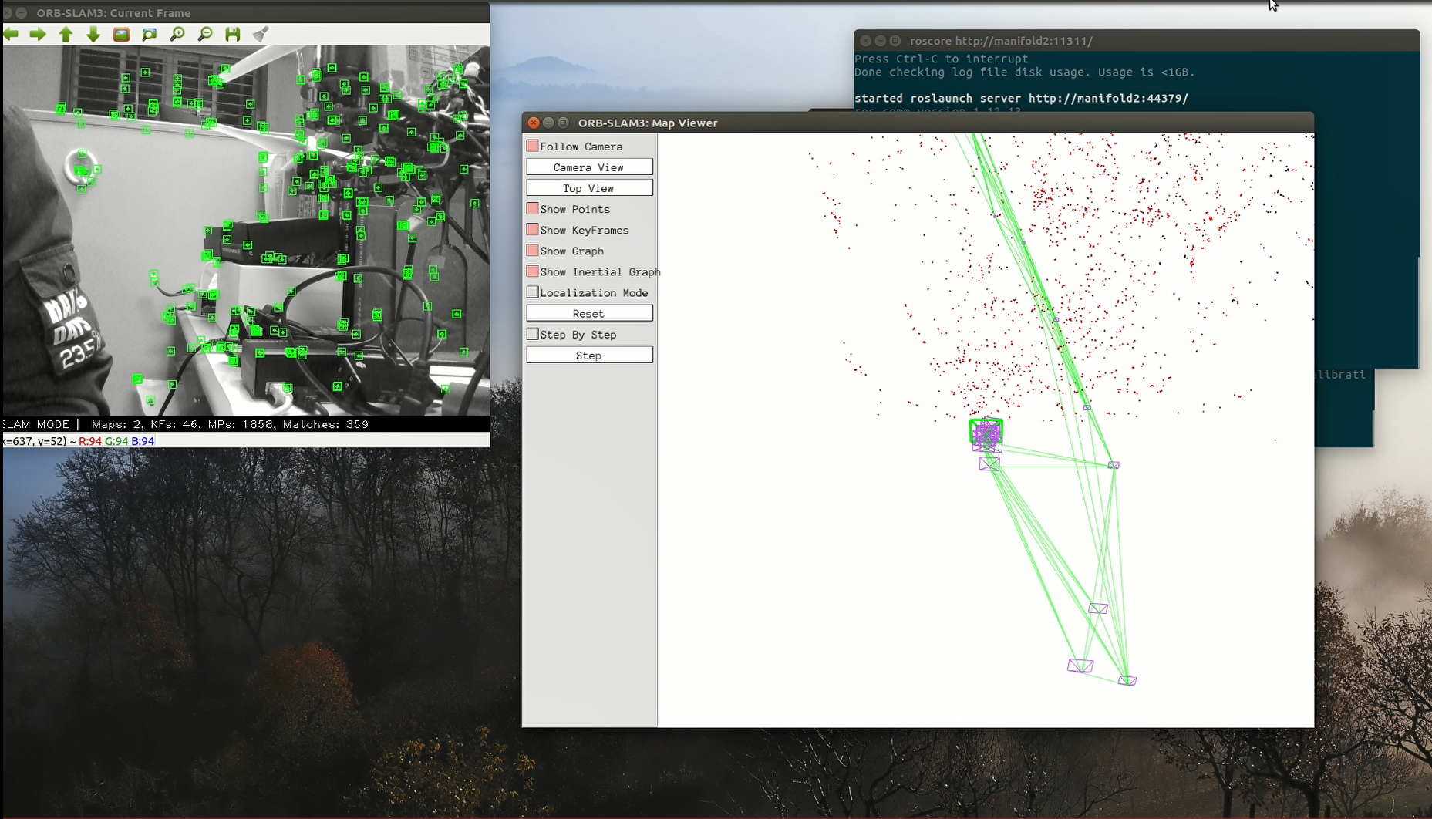Screen dimensions: 1432x819
Task: Close the Map Viewer window
Action: [534, 123]
